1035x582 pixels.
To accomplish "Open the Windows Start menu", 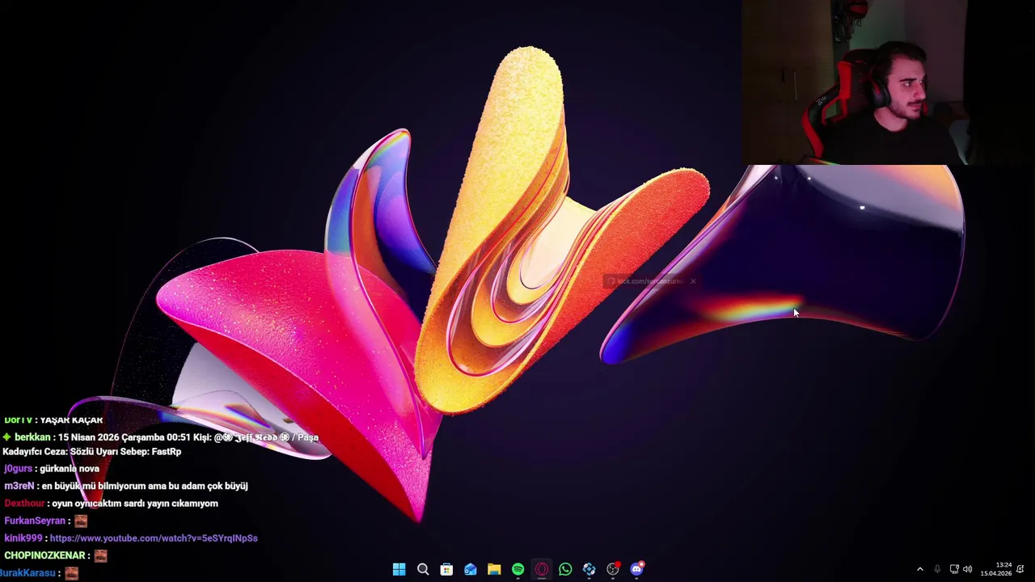I will [399, 569].
